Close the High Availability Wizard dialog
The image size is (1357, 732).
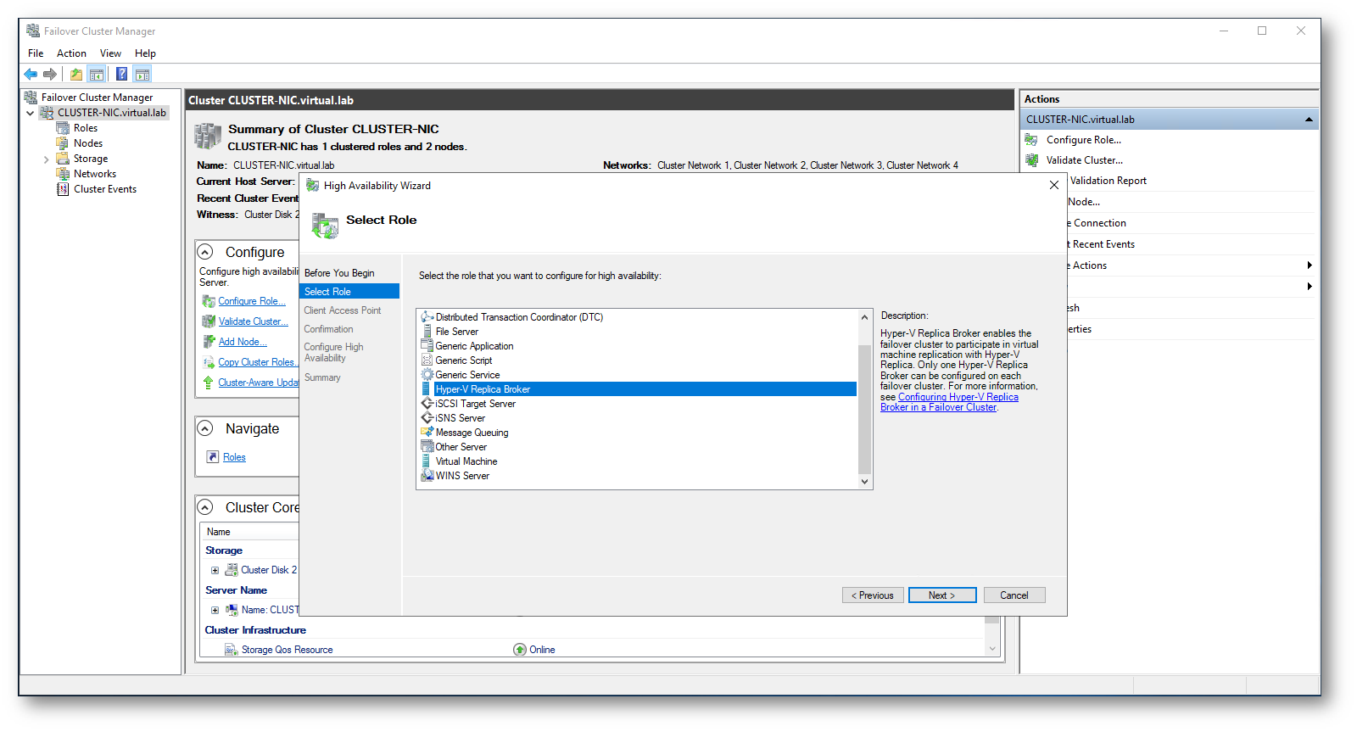1054,185
